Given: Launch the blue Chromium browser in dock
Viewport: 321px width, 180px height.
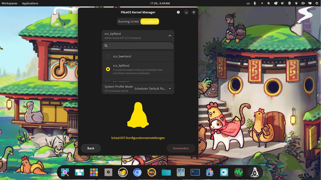Looking at the screenshot, I should pos(137,173).
